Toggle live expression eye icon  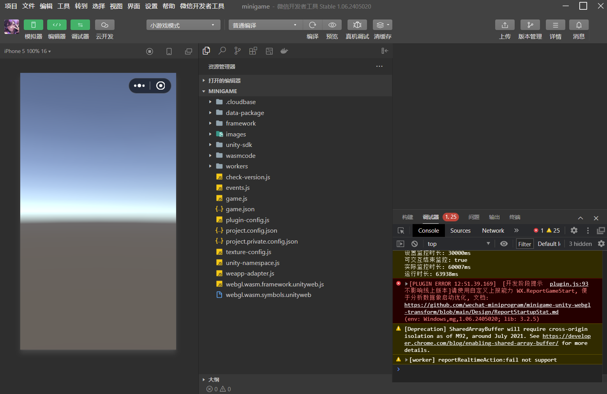click(x=504, y=244)
